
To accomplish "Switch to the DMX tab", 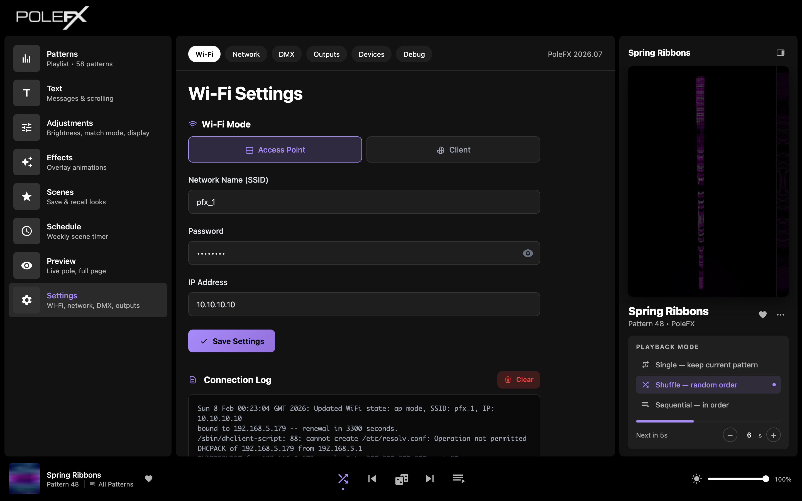I will pyautogui.click(x=286, y=54).
